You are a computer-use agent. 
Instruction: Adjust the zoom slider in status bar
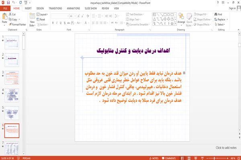(x=214, y=158)
